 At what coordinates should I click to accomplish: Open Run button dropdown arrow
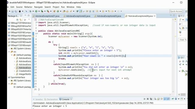[39, 11]
